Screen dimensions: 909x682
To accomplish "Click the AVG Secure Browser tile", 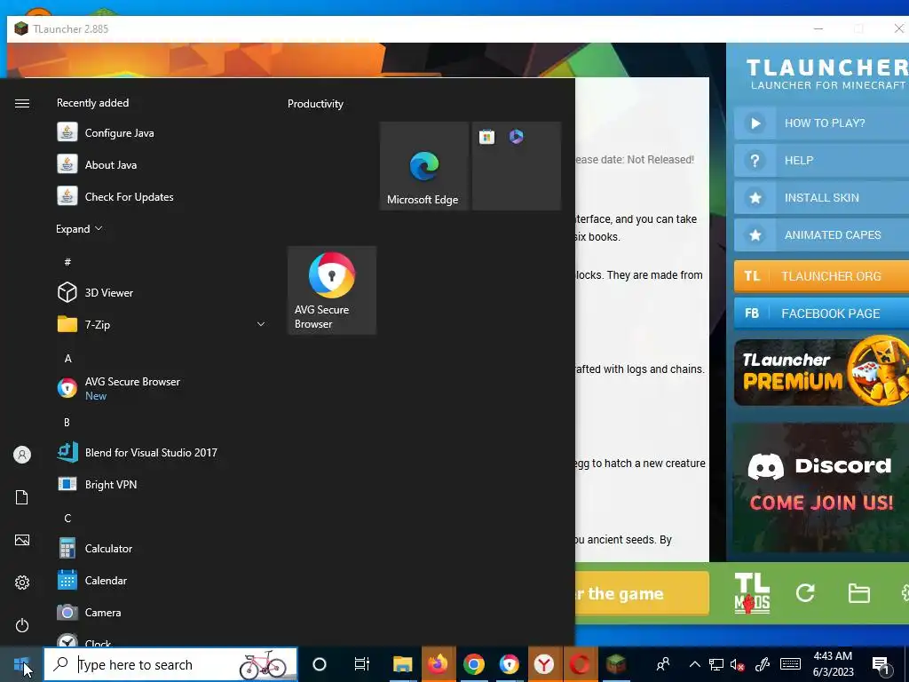I will point(332,290).
